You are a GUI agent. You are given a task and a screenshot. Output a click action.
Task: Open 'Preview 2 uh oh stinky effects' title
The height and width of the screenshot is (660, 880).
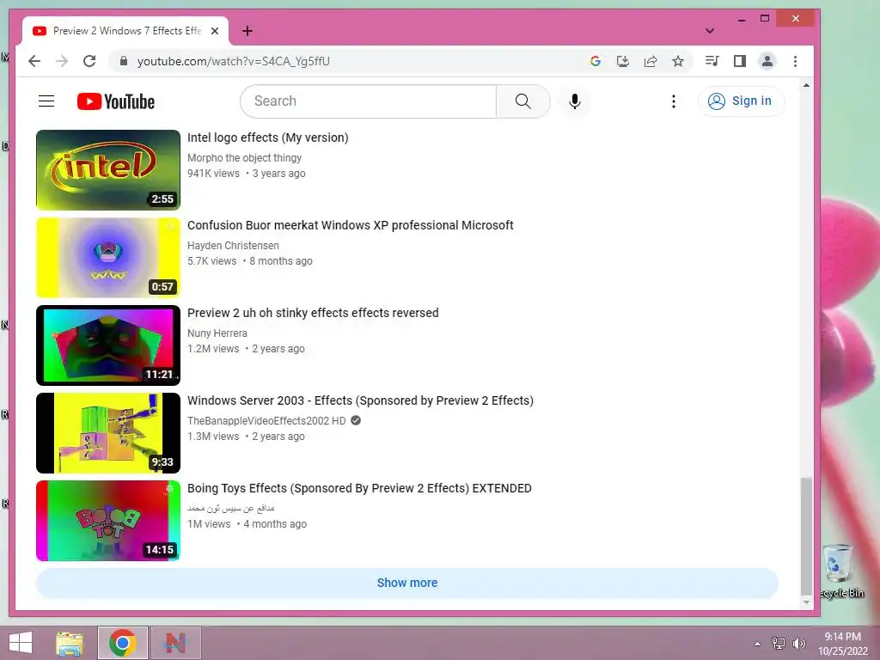[x=313, y=313]
